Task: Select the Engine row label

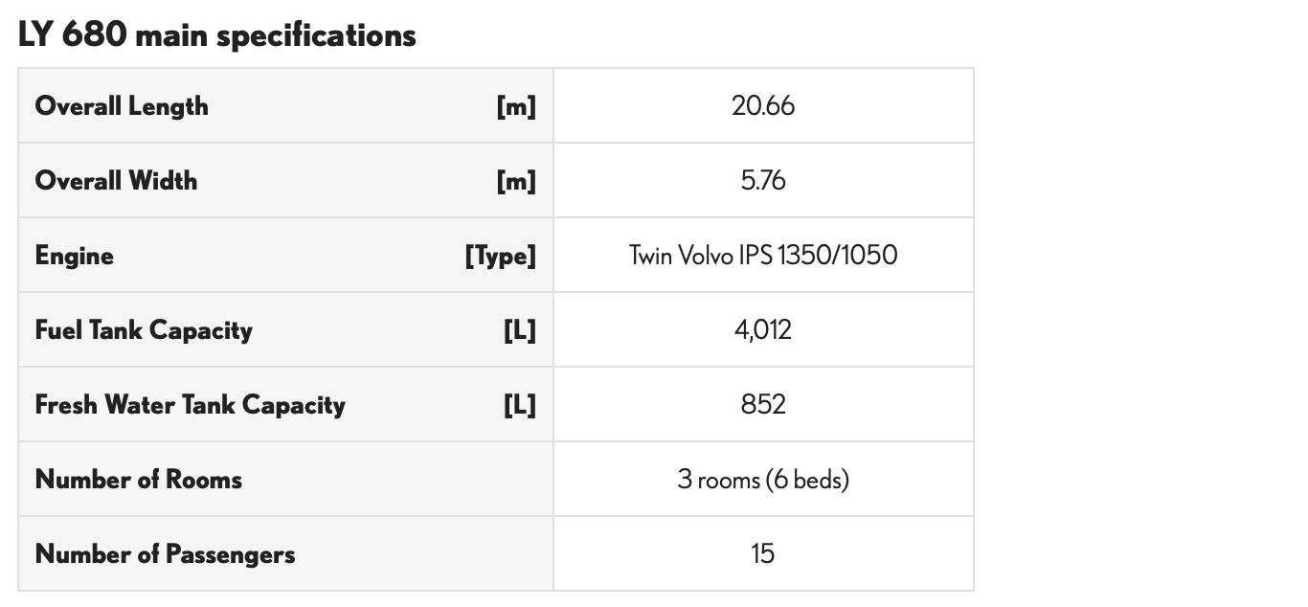Action: [75, 256]
